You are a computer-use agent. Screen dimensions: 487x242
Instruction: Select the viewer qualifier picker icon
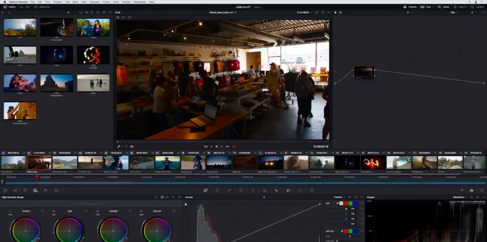coord(119,147)
